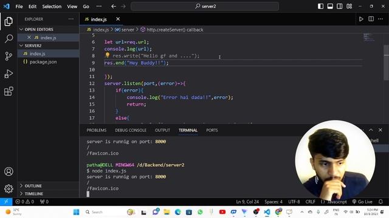Click Go Live in the status bar
Screen dimensions: 389x218
point(362,202)
